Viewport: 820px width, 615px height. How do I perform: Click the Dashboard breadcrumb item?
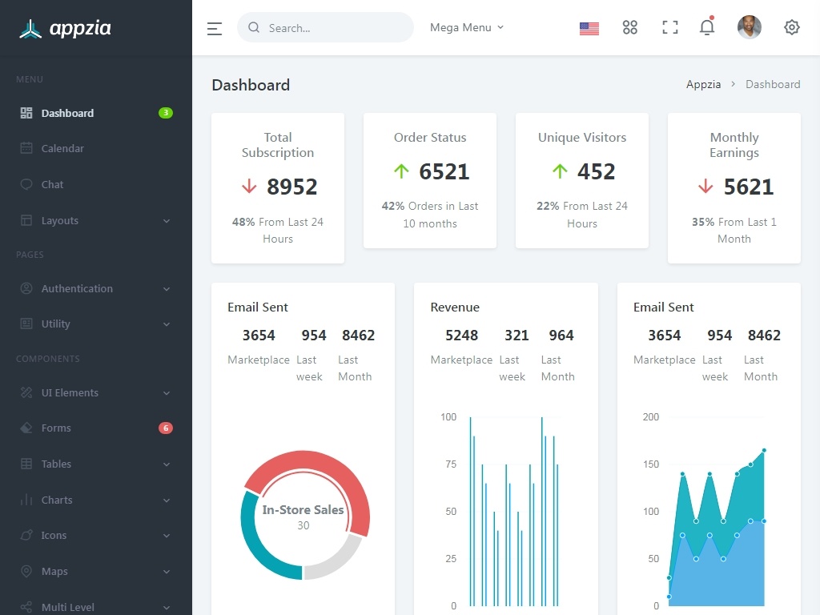tap(773, 84)
